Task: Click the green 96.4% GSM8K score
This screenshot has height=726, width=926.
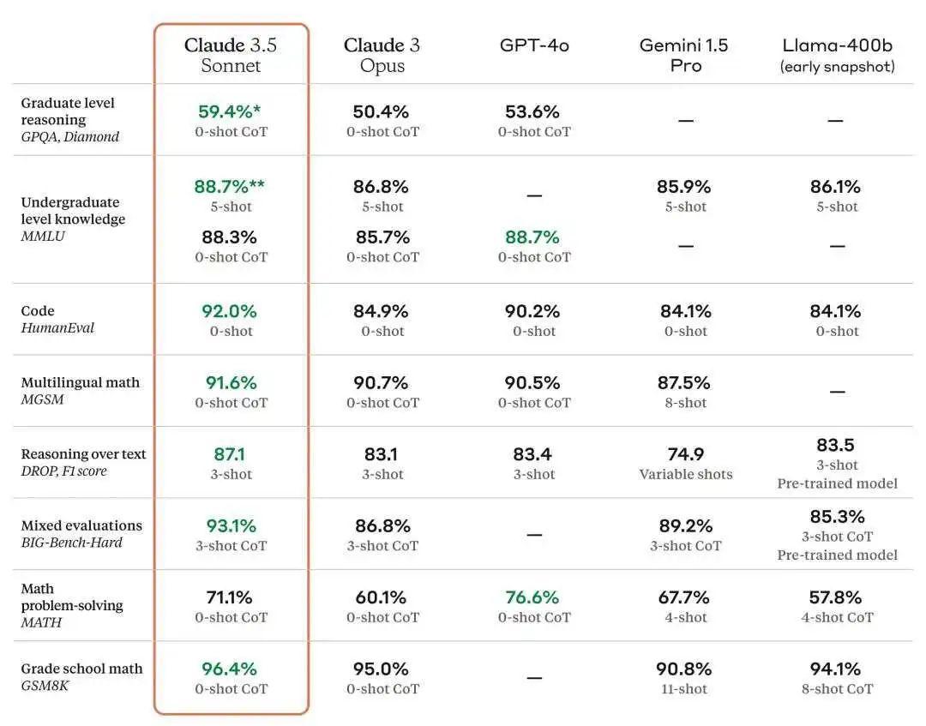Action: click(x=230, y=669)
